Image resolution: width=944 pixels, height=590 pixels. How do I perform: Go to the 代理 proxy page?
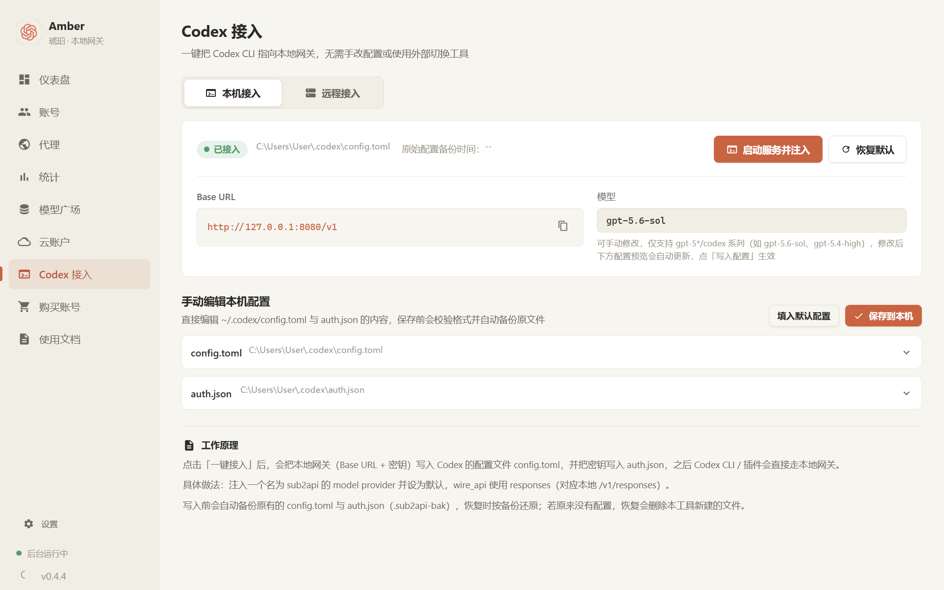[79, 145]
